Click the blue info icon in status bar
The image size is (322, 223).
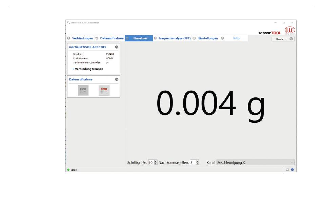pyautogui.click(x=292, y=170)
